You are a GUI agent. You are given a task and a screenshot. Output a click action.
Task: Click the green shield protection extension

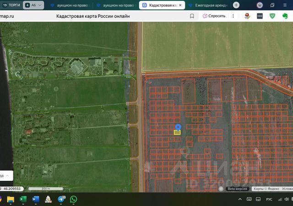tap(272, 16)
